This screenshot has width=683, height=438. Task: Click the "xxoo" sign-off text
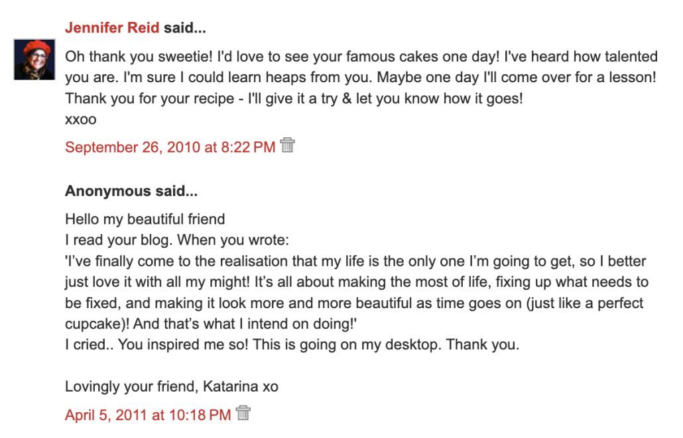pos(81,120)
